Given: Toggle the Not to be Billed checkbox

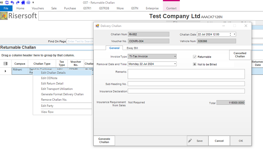Looking at the screenshot, I should click(x=195, y=64).
